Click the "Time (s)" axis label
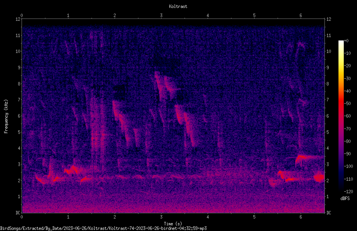Image resolution: width=357 pixels, height=231 pixels. (x=173, y=224)
